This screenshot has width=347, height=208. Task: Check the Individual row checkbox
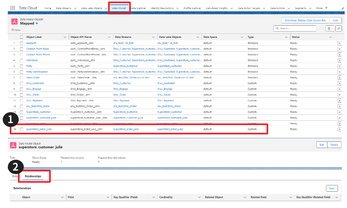point(21,60)
